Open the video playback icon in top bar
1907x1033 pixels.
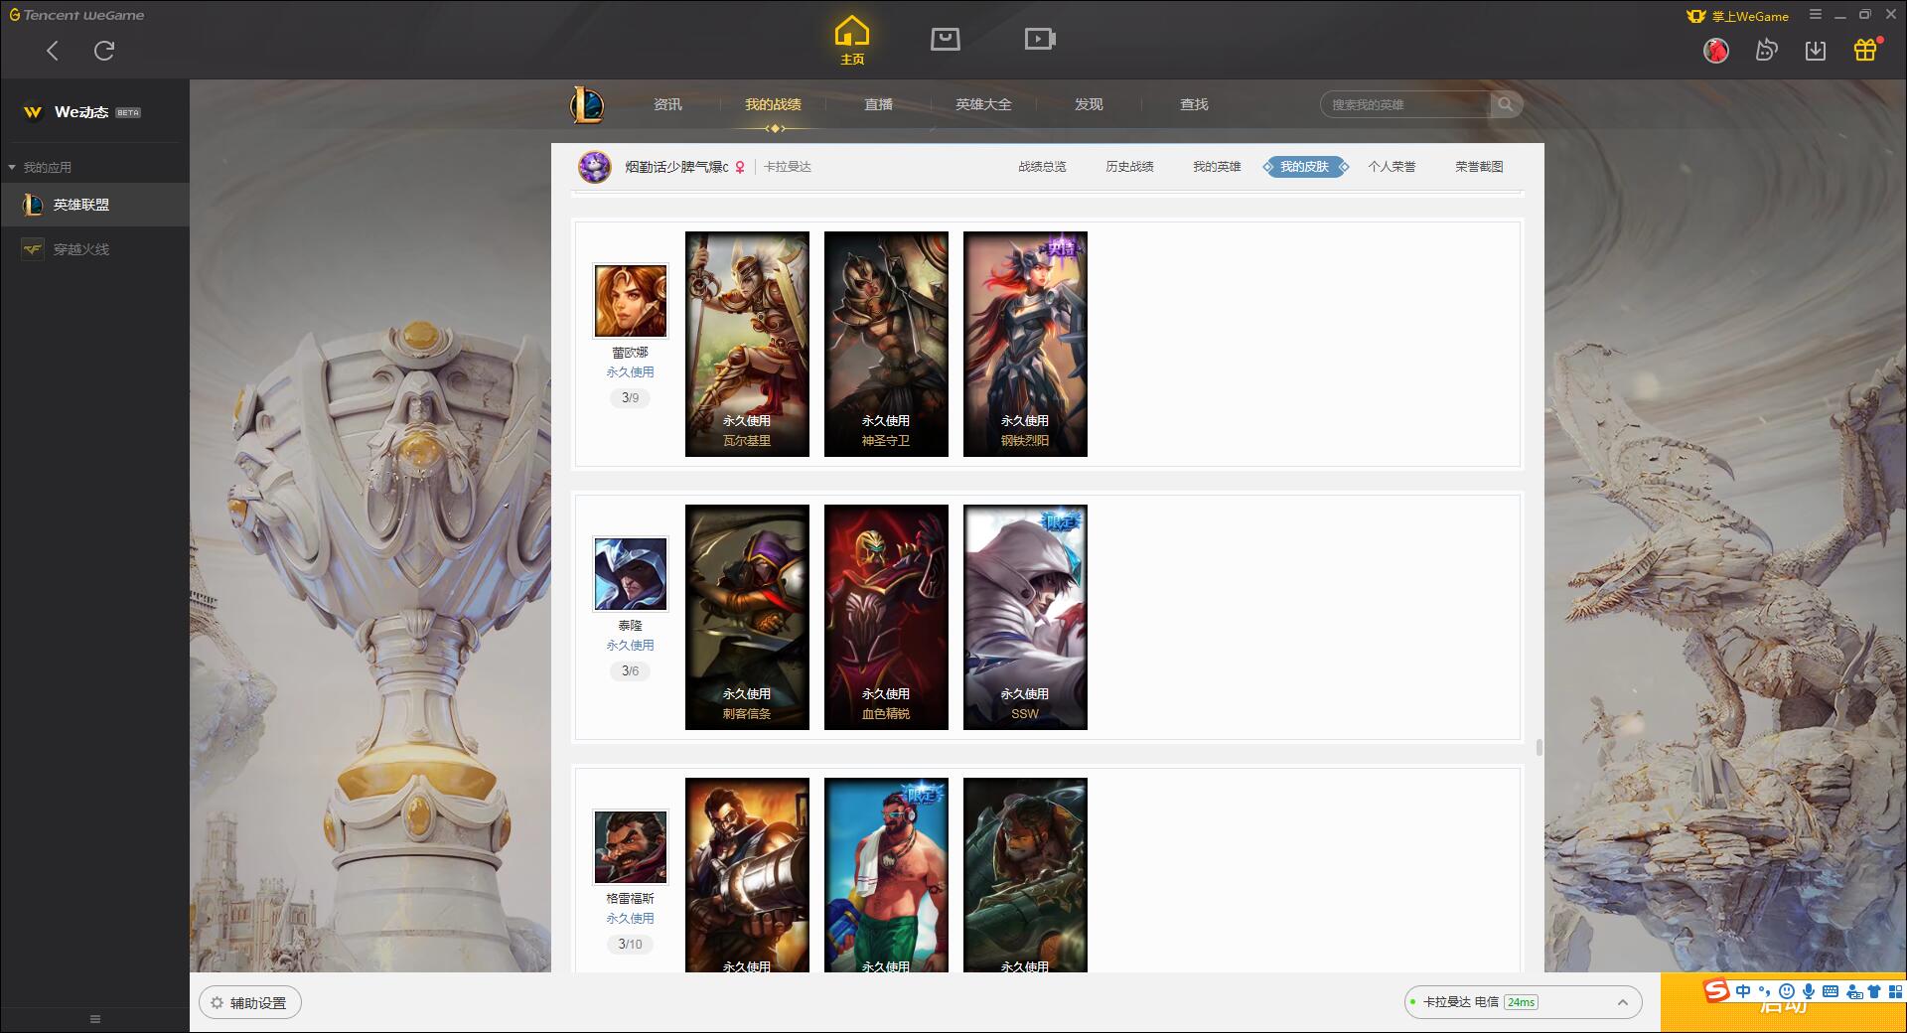click(x=1040, y=39)
